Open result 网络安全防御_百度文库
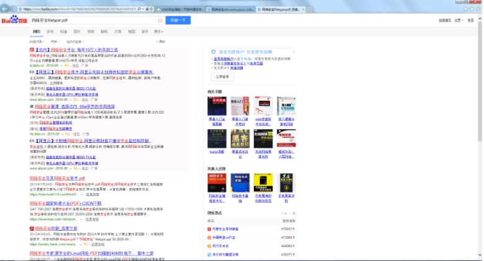 (x=56, y=228)
